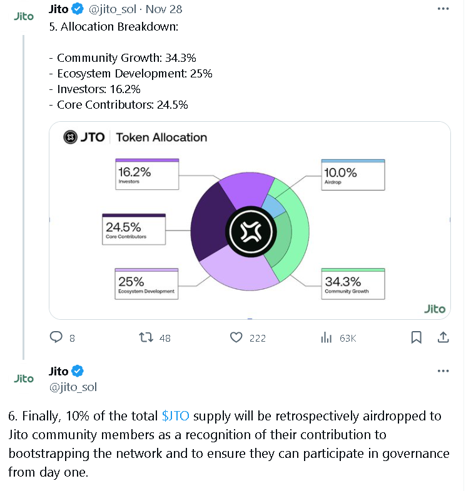Open the second tweet's more options menu
466x491 pixels.
pos(443,371)
